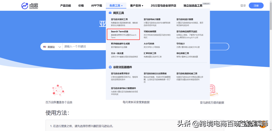Click the red network 百万词条 illustration
This screenshot has height=131, width=272.
[x=58, y=90]
